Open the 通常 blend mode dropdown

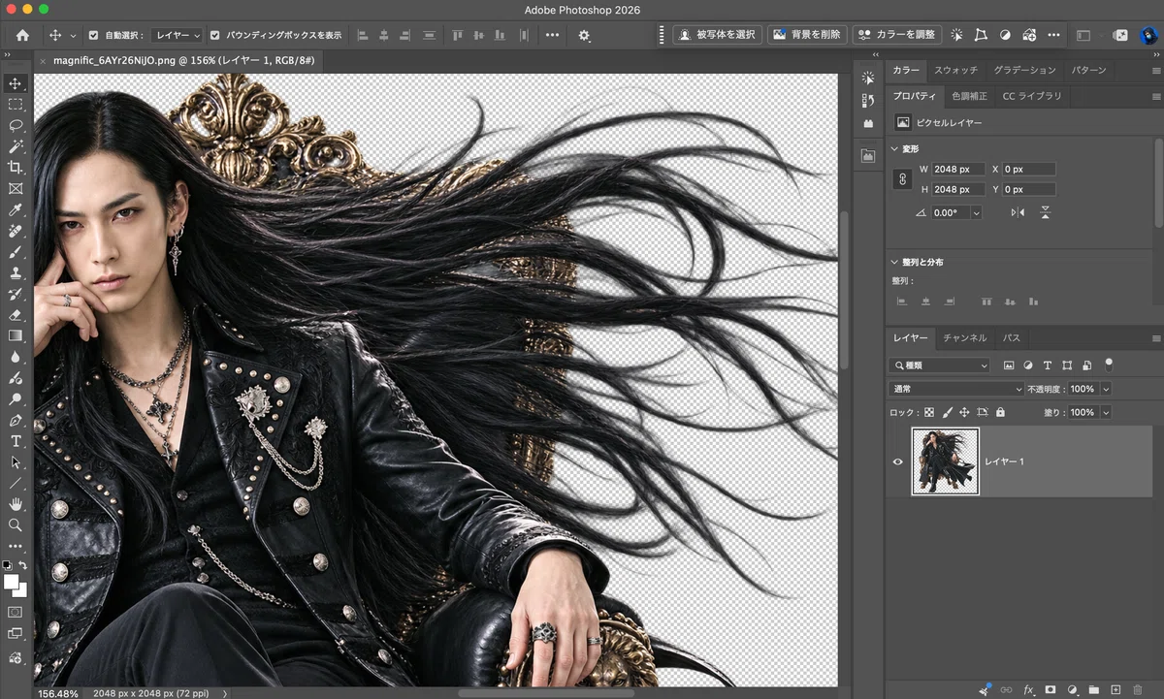[956, 389]
